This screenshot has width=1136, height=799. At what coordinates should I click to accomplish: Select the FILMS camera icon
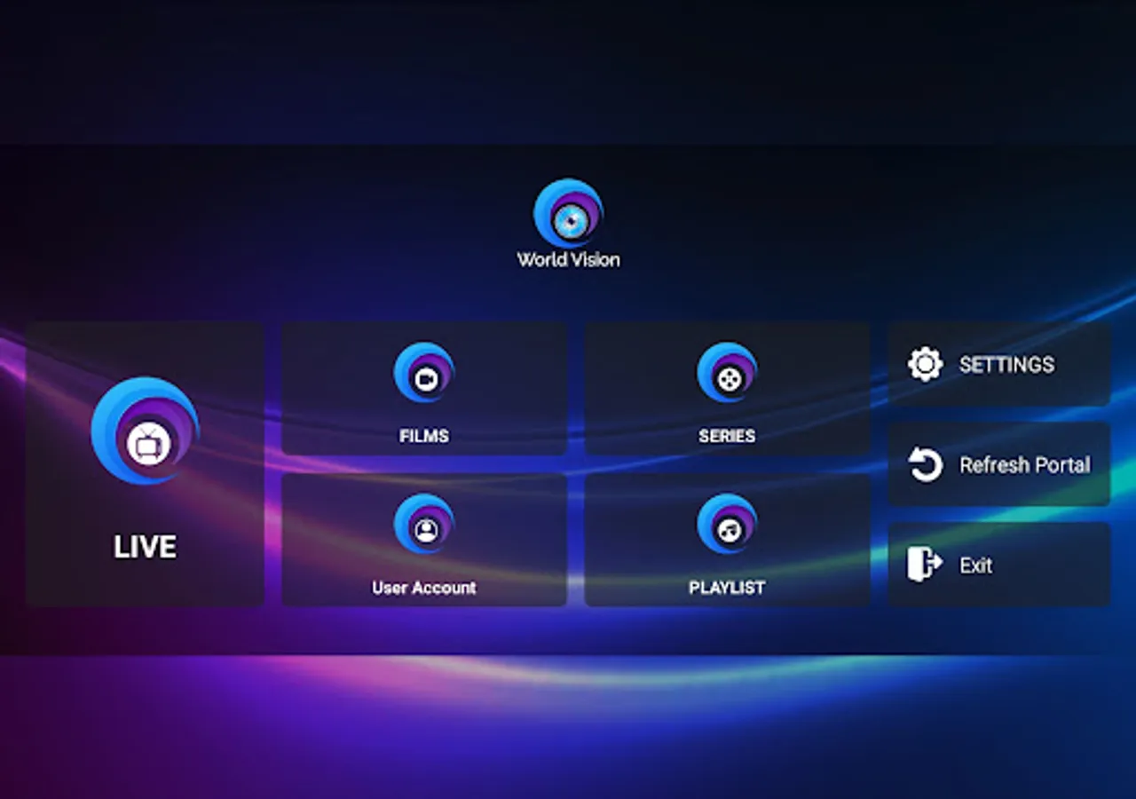point(424,373)
